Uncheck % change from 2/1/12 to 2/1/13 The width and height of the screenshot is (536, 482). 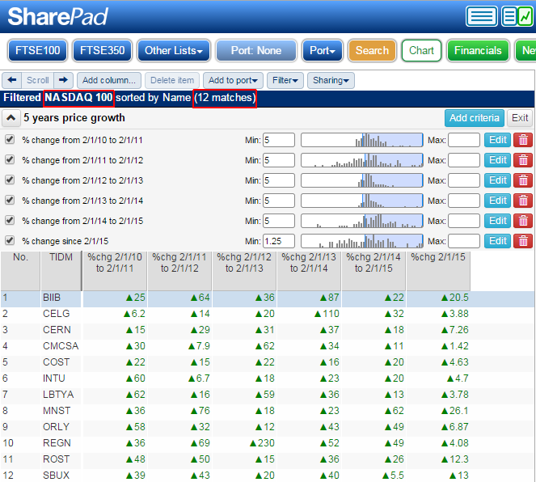coord(10,180)
